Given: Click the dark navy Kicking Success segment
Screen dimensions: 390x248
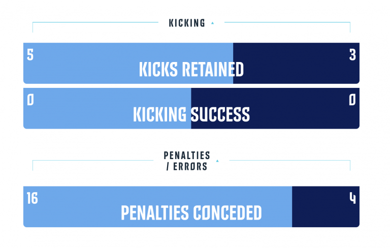Looking at the screenshot, I should pyautogui.click(x=275, y=108).
